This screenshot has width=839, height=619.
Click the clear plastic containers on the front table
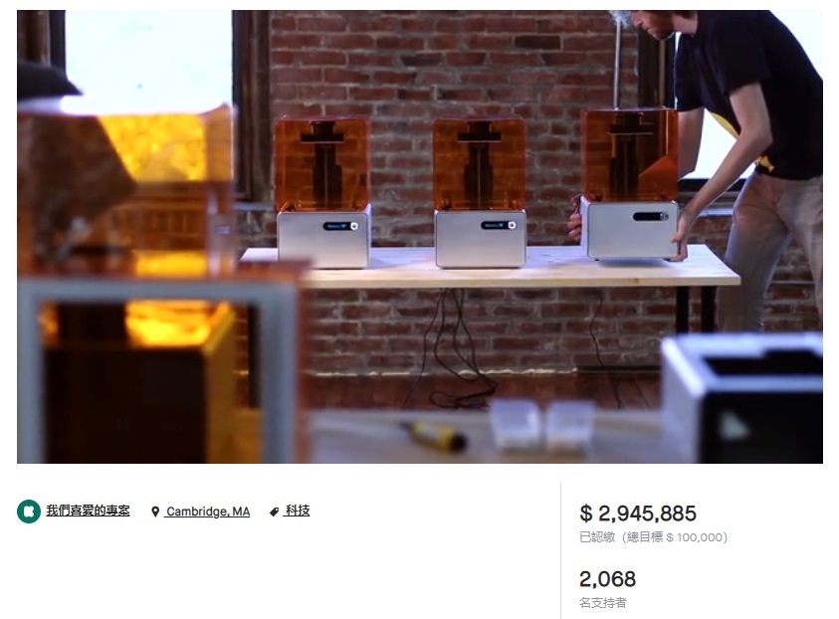[542, 425]
